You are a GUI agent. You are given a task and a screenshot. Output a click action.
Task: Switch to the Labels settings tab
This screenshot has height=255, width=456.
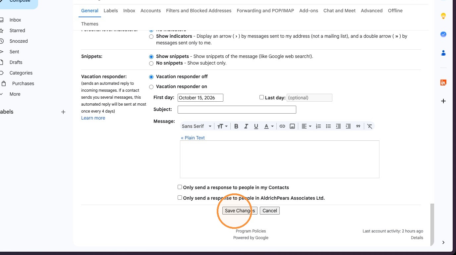tap(111, 11)
